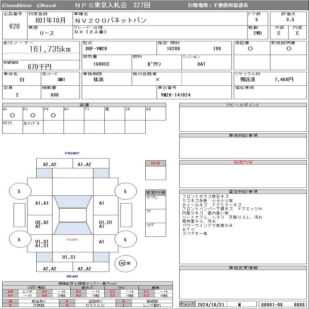Click the rear-right tire circle marked 5
The height and width of the screenshot is (309, 309).
pyautogui.click(x=125, y=239)
